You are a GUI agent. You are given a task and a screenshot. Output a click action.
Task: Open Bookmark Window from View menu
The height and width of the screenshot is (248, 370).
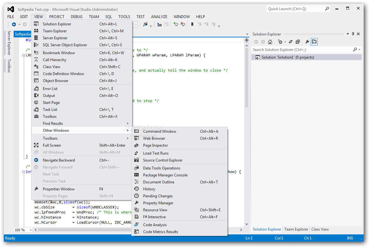(x=82, y=53)
